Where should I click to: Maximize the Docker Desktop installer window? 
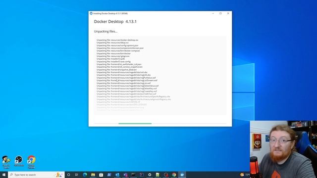click(x=220, y=13)
